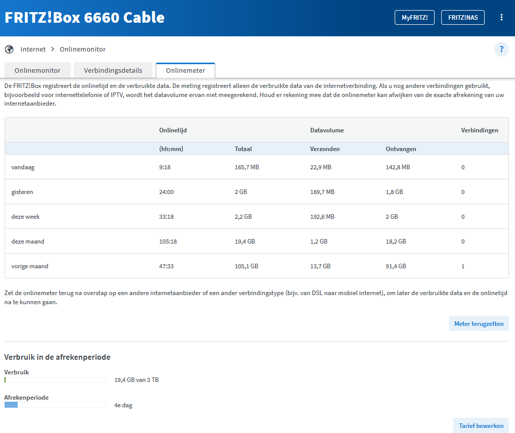
Task: Select the Onlinemeter tab
Action: tap(185, 71)
